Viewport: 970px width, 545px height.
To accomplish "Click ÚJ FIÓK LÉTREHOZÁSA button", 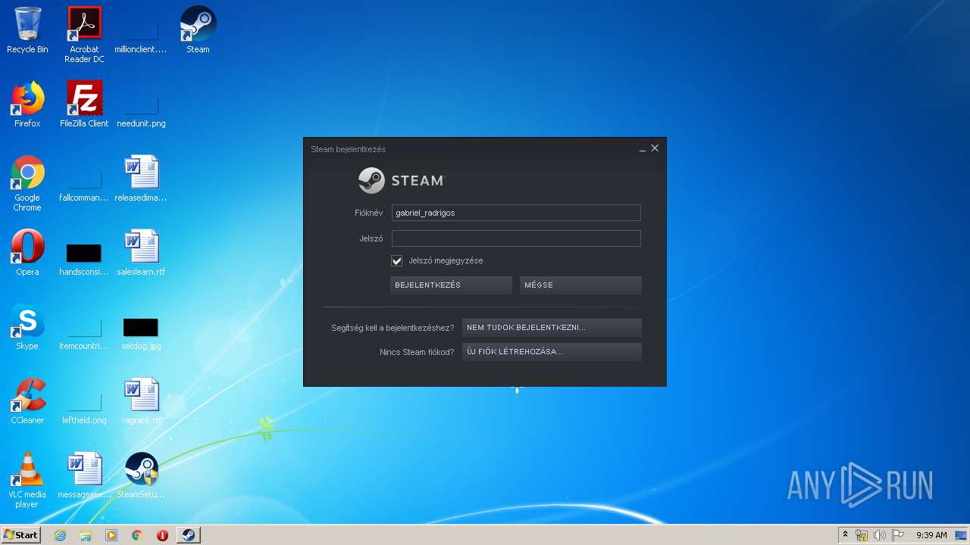I will click(x=552, y=352).
